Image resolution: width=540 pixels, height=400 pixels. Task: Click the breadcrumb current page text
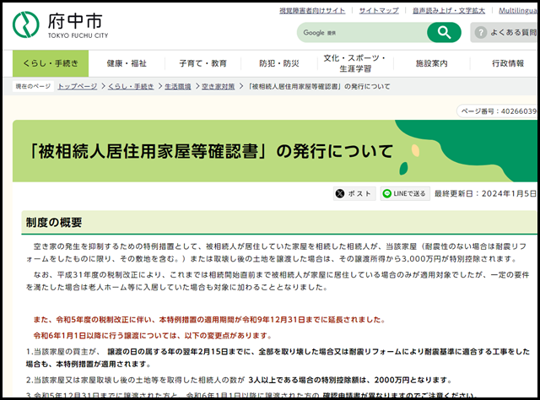coord(319,86)
